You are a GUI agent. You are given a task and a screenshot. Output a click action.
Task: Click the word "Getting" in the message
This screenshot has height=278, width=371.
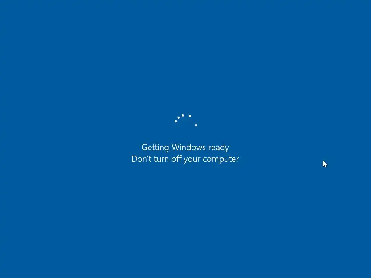(155, 148)
